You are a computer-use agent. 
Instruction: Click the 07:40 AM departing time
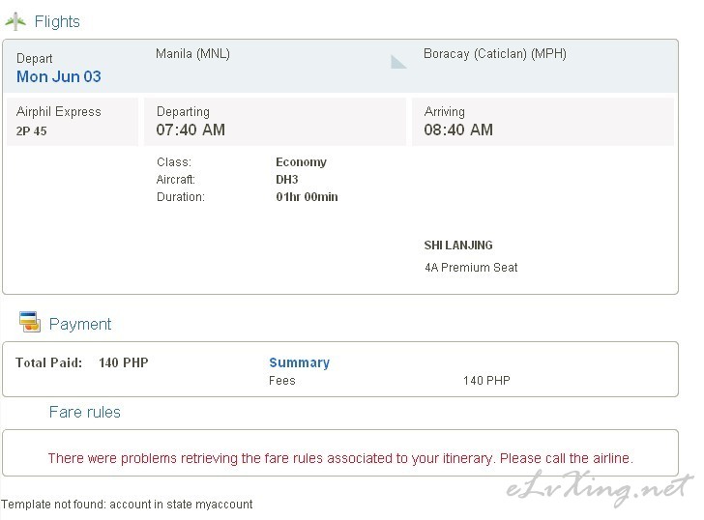[x=191, y=130]
